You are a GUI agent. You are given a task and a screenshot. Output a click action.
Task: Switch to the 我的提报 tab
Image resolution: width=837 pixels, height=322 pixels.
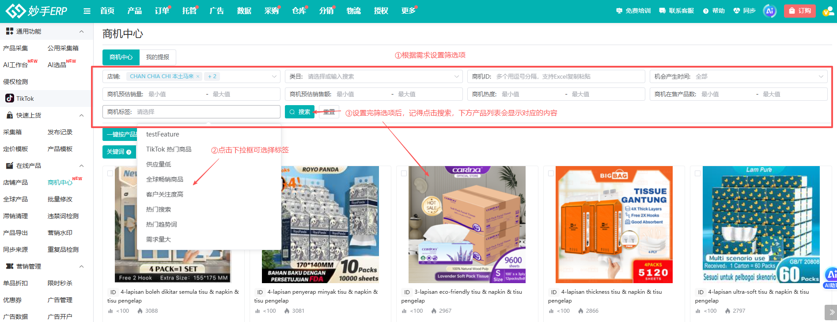click(x=158, y=57)
